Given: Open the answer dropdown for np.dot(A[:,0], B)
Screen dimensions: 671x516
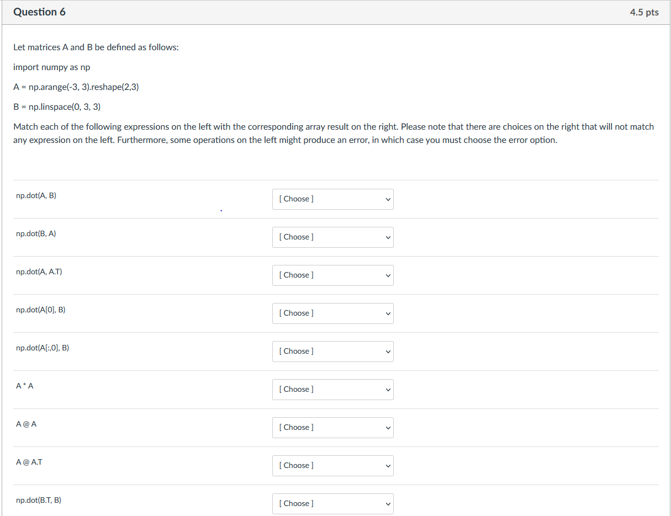Looking at the screenshot, I should 332,351.
